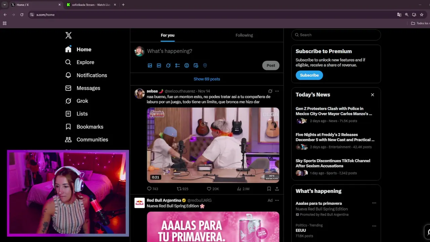Image resolution: width=430 pixels, height=242 pixels.
Task: Click the Search box
Action: coord(336,35)
